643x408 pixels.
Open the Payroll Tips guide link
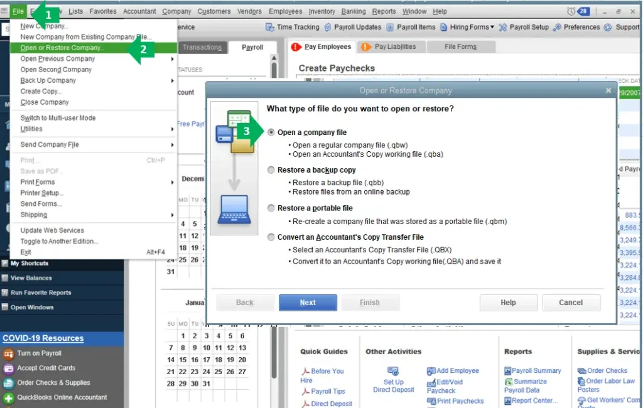point(328,391)
